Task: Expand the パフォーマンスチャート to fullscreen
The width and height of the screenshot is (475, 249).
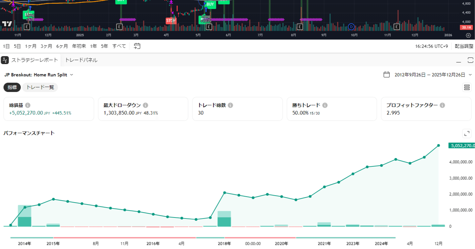Action: click(467, 133)
